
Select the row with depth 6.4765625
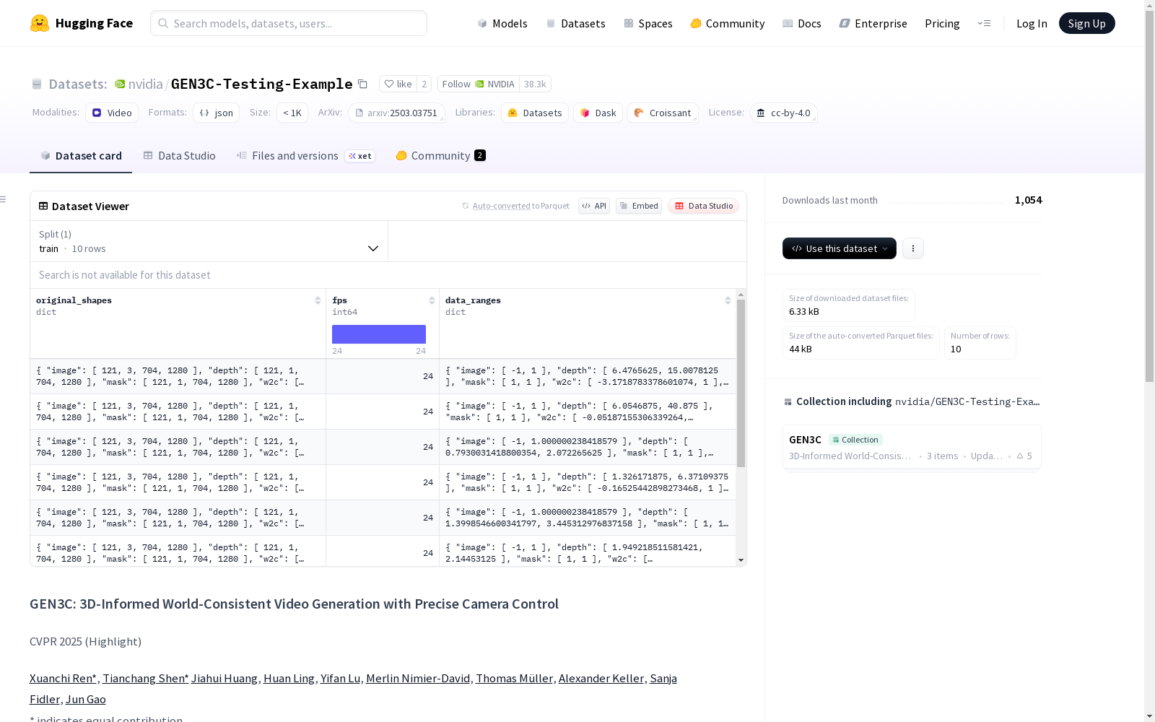tap(383, 376)
